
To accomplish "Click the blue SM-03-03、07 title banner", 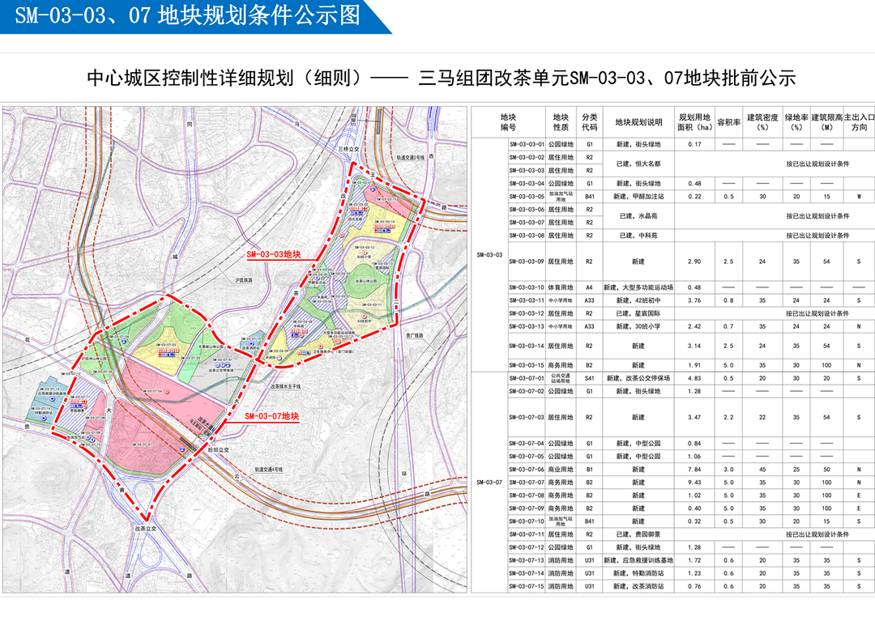I will 195,17.
